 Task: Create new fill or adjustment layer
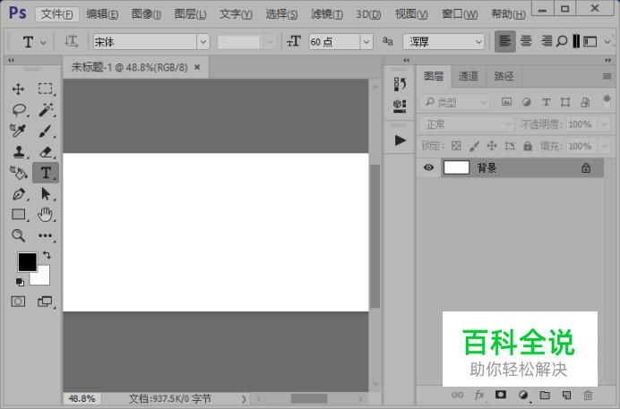point(523,395)
